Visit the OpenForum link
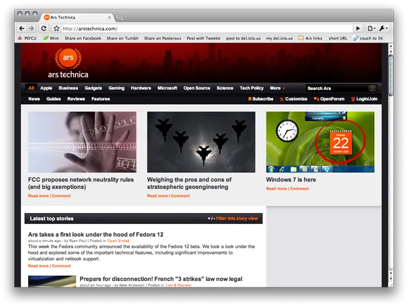This screenshot has height=307, width=408. click(329, 99)
